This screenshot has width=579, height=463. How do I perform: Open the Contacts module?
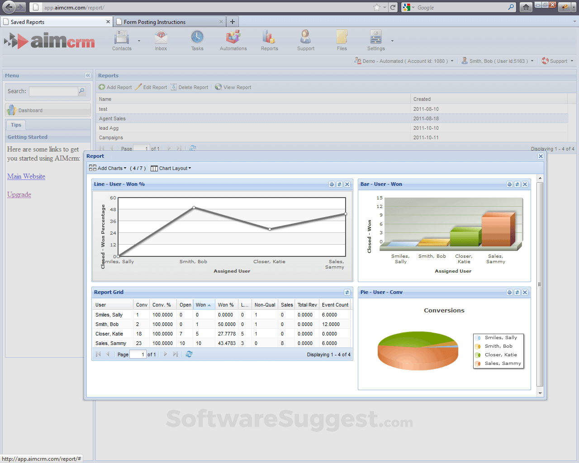point(121,40)
